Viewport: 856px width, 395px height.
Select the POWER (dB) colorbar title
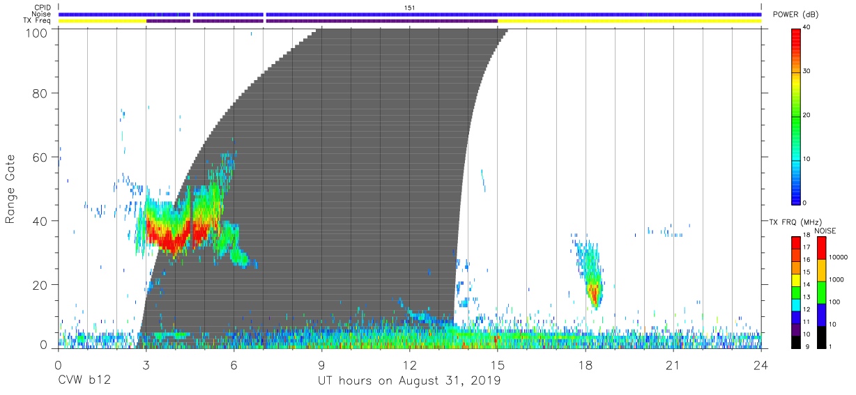795,15
